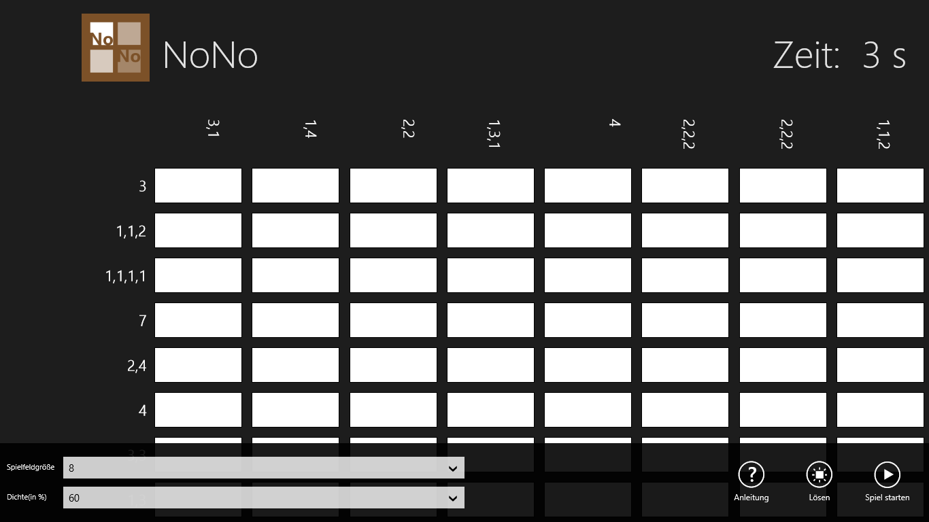The height and width of the screenshot is (522, 929).
Task: Click the Zeit timer display
Action: click(x=839, y=56)
